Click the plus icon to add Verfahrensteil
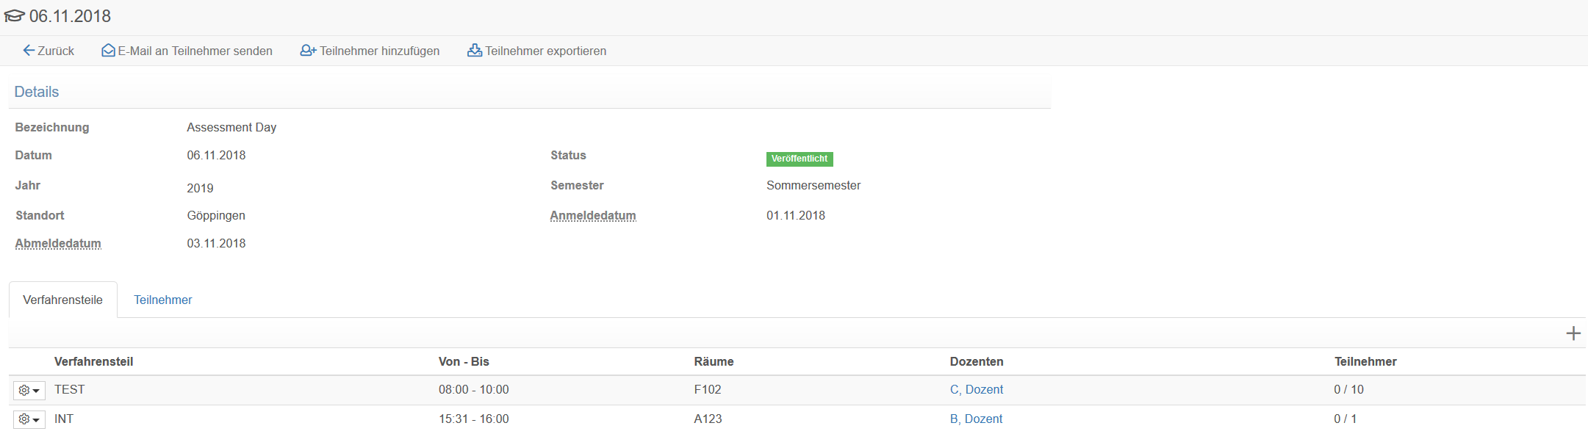This screenshot has width=1588, height=434. pyautogui.click(x=1573, y=333)
